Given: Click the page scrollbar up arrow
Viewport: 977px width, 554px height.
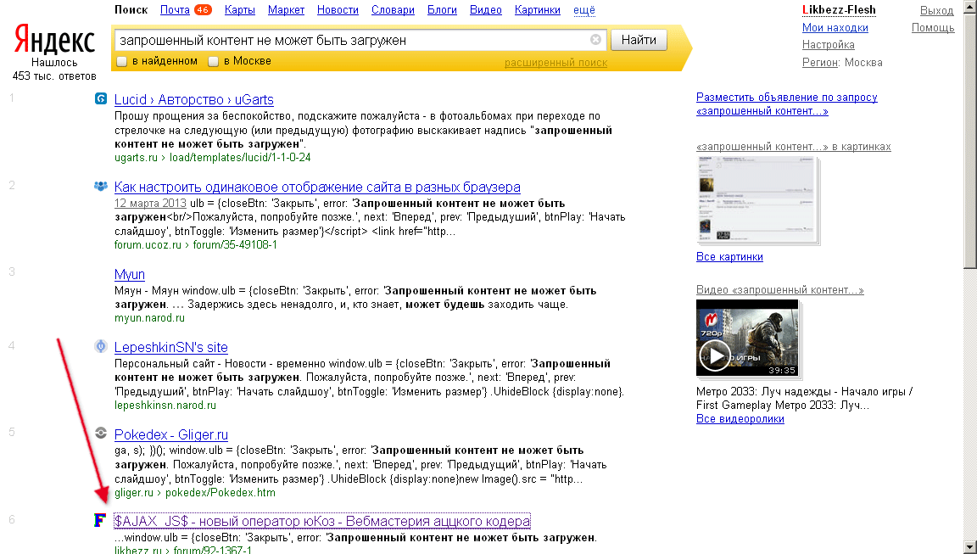Looking at the screenshot, I should (970, 6).
